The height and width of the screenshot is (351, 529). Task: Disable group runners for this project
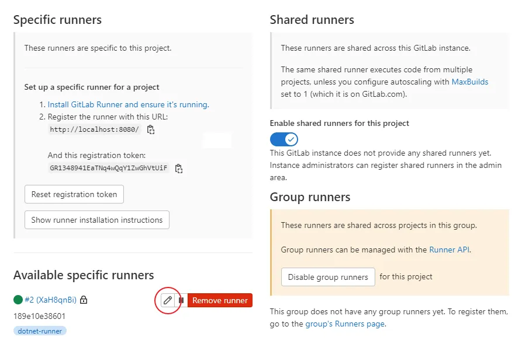[328, 277]
